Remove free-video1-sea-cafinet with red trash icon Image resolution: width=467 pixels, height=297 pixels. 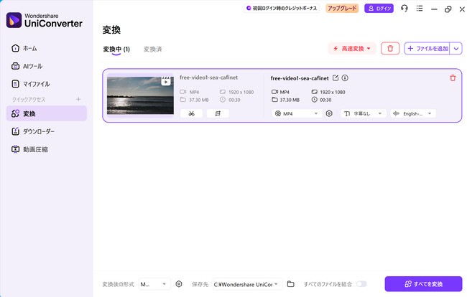[x=453, y=78]
